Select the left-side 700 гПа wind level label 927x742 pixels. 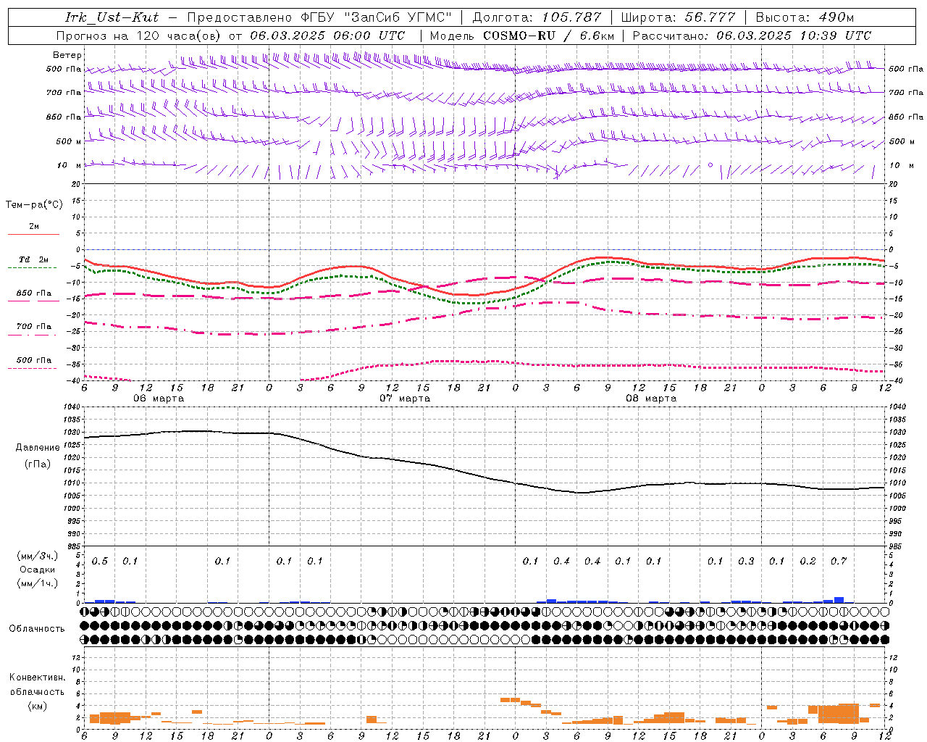pyautogui.click(x=64, y=93)
